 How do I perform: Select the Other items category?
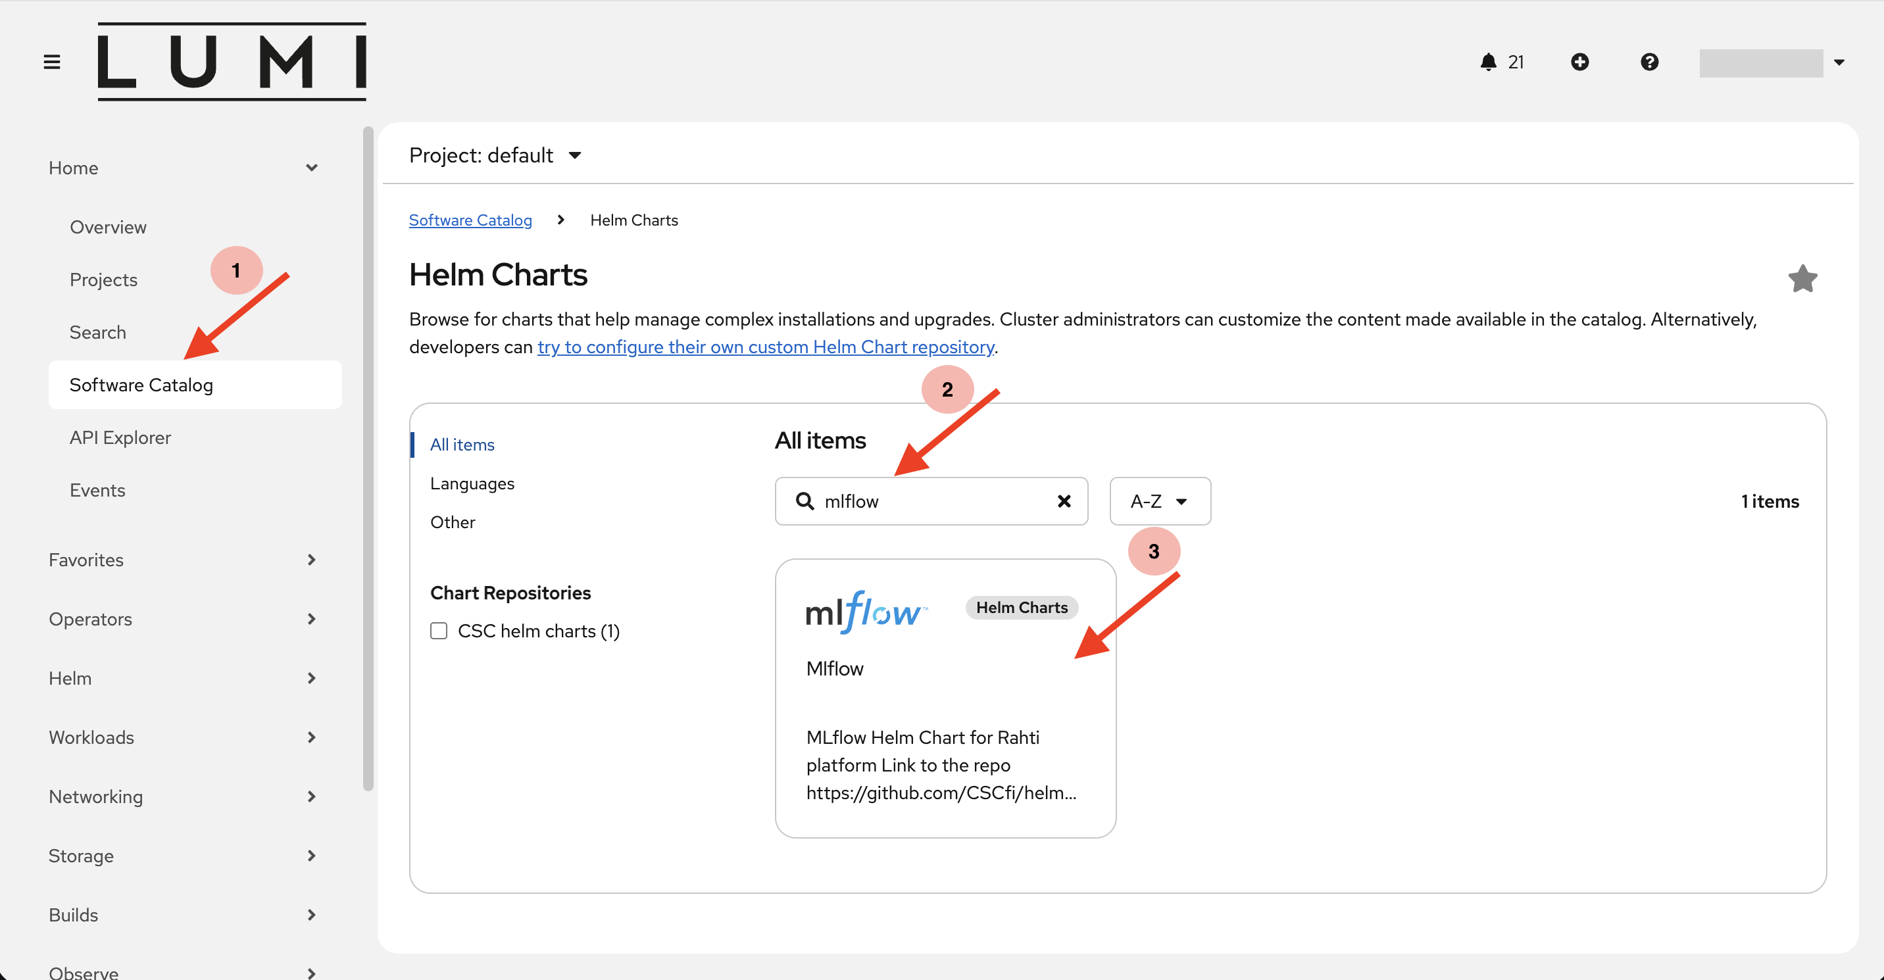click(452, 522)
